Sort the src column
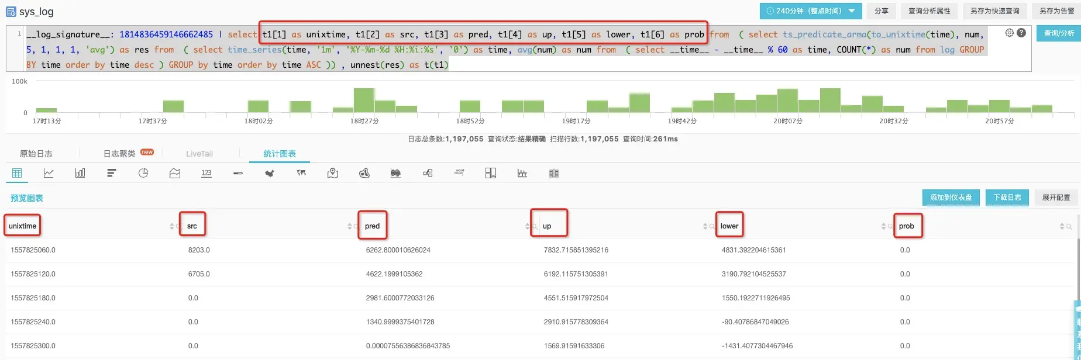Image resolution: width=1081 pixels, height=360 pixels. tap(350, 226)
